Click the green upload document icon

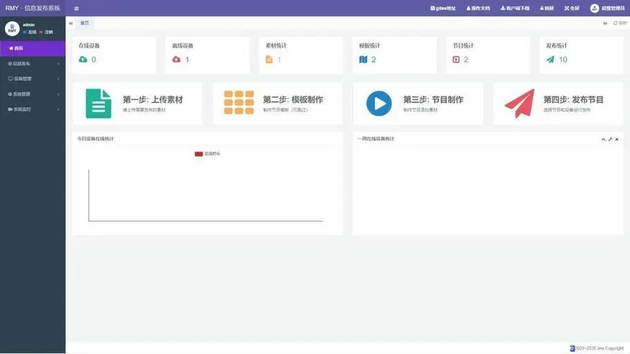pos(98,104)
